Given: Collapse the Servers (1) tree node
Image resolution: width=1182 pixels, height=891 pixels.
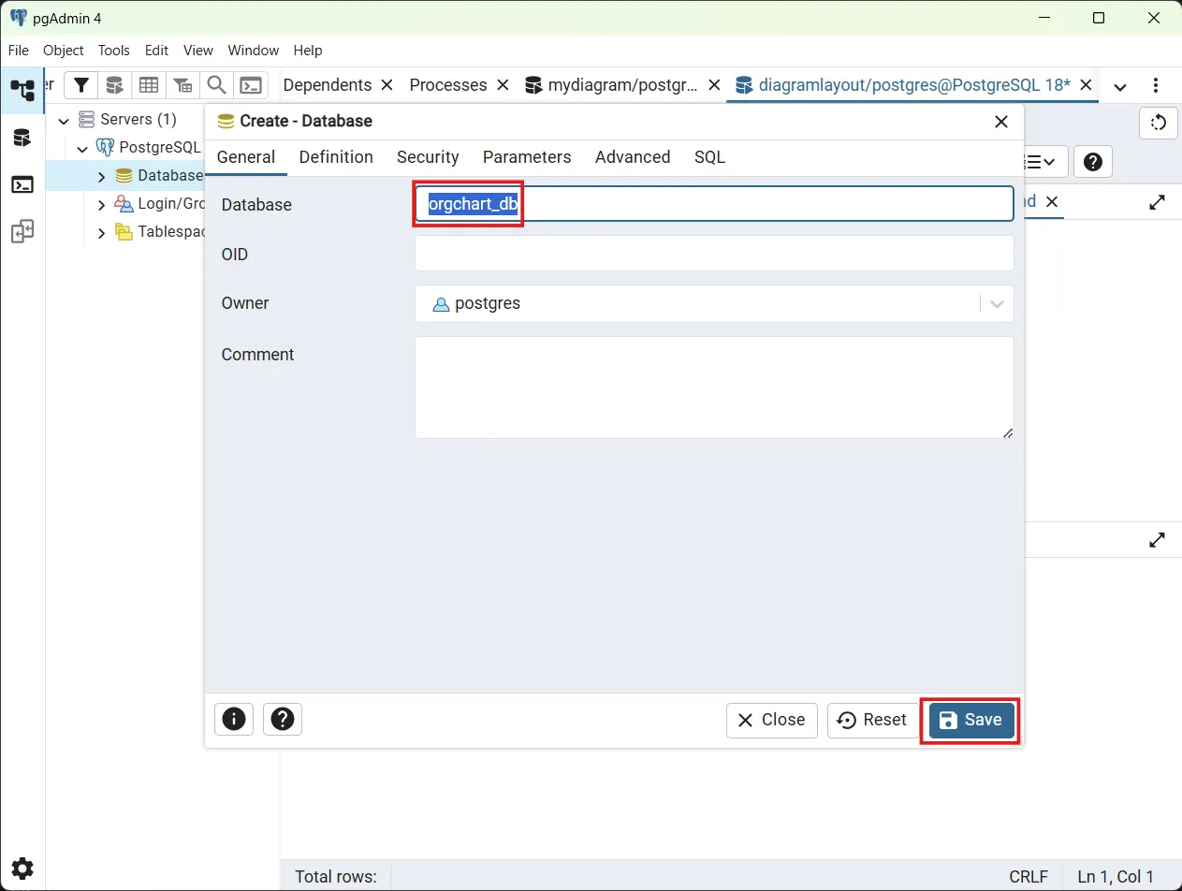Looking at the screenshot, I should pos(64,120).
